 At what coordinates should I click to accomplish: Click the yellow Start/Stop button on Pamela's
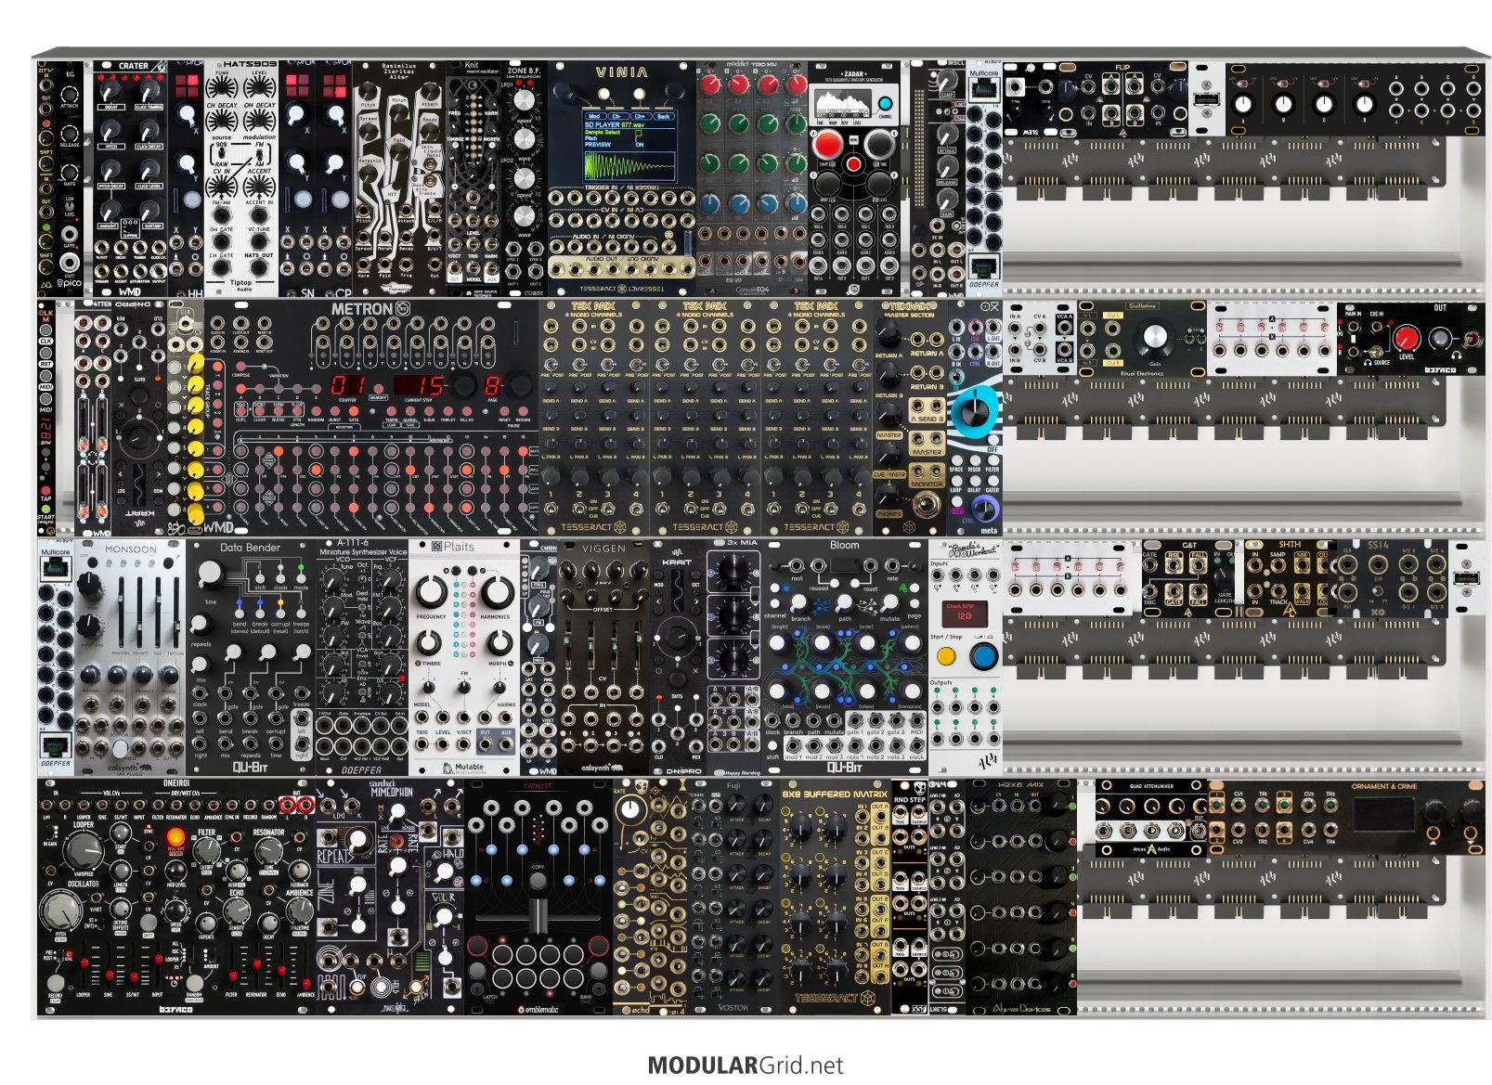(x=946, y=657)
